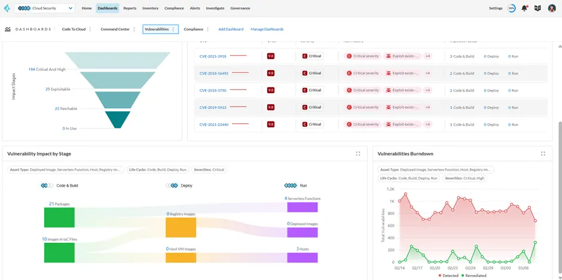This screenshot has width=562, height=280.
Task: Open the Command Center tab options menu
Action: [x=135, y=29]
